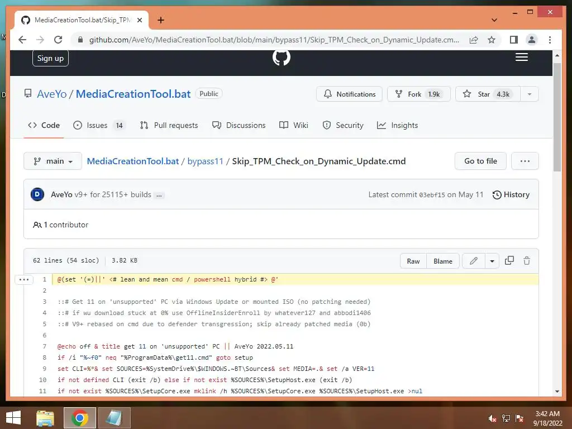Fork the repository with the Fork button
The width and height of the screenshot is (572, 429).
419,94
